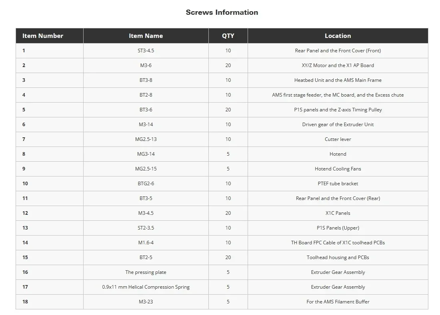Select the MG2.5-13 item name cell

(x=146, y=139)
